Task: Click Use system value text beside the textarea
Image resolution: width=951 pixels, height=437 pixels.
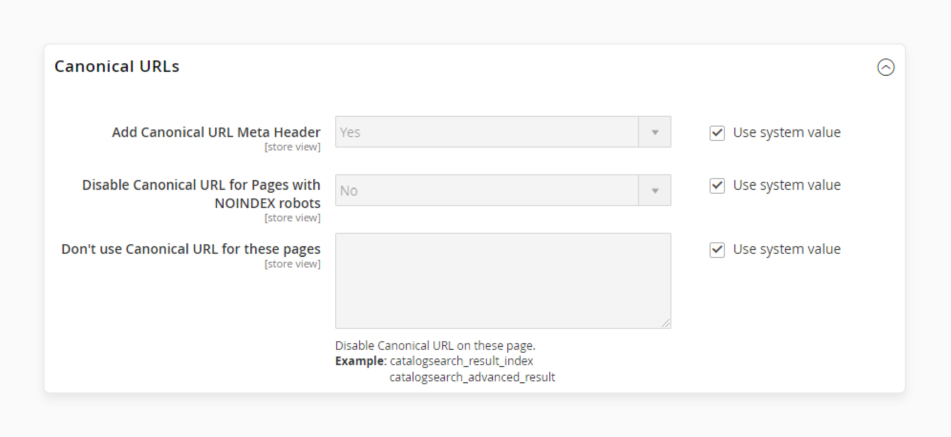Action: point(786,249)
